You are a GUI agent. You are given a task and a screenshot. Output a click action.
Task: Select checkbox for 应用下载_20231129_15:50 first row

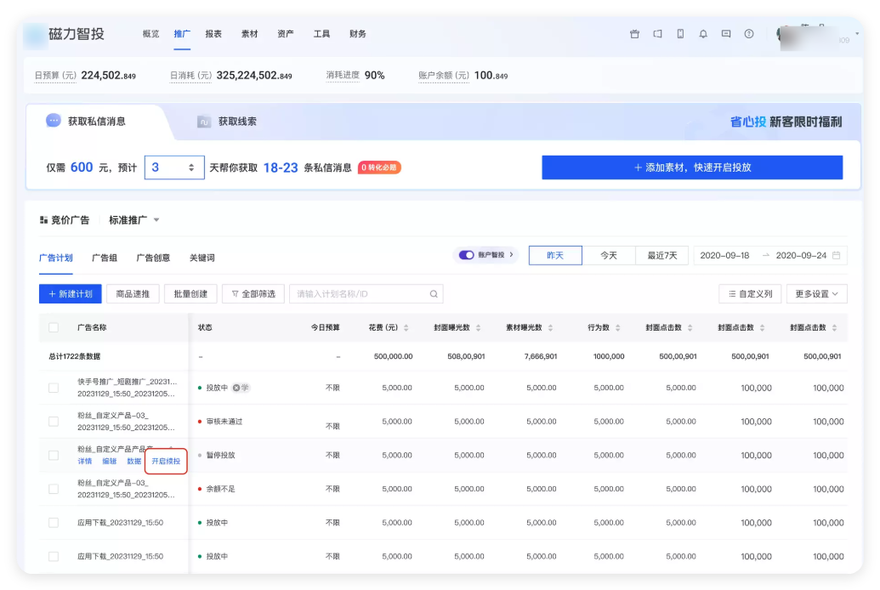pyautogui.click(x=54, y=523)
